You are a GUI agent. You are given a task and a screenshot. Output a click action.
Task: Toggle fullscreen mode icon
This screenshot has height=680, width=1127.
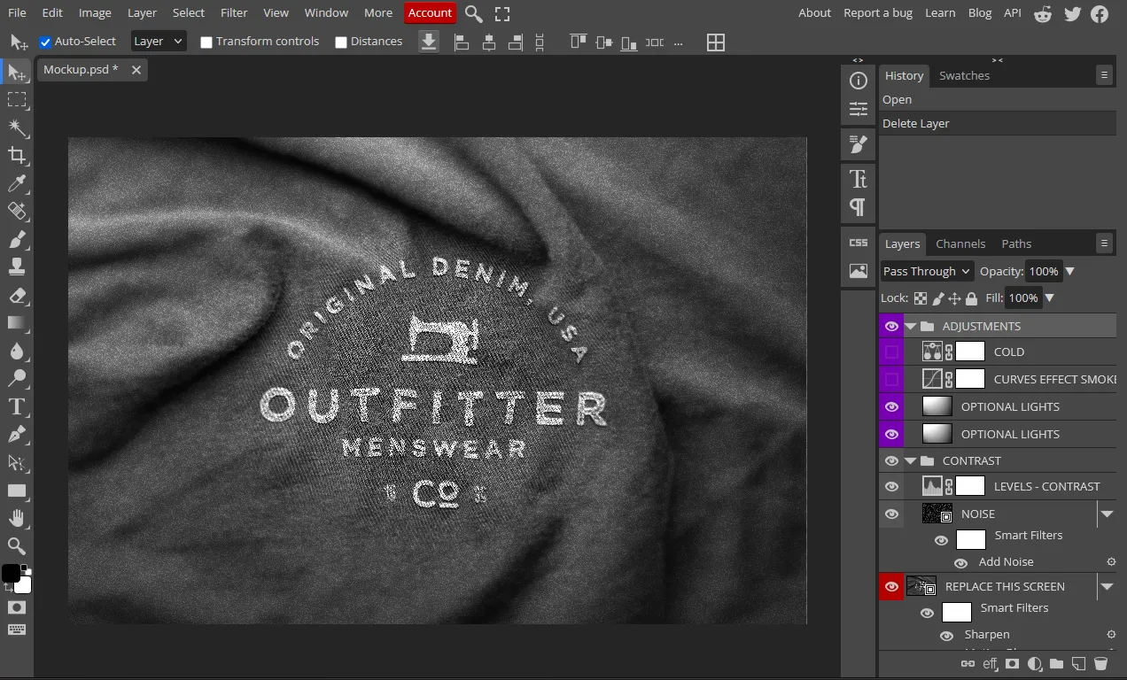[502, 13]
